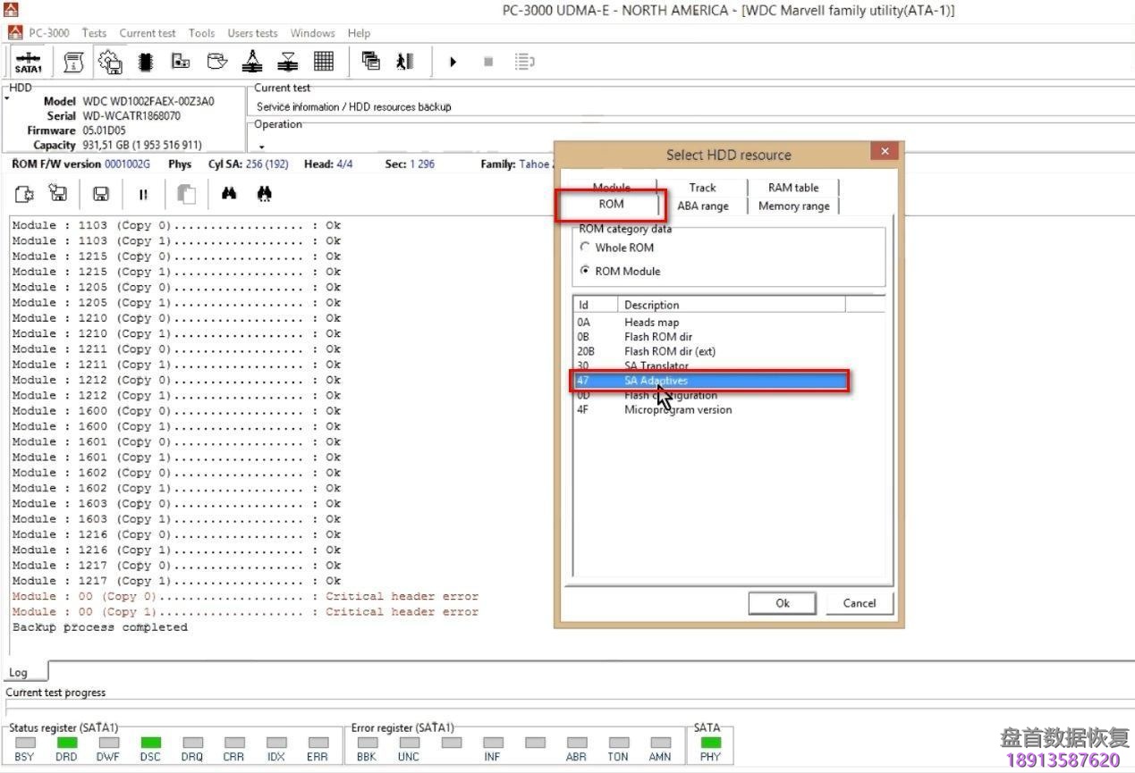Click the SATA1 port selector icon
Screen dimensions: 1135x773
(29, 63)
